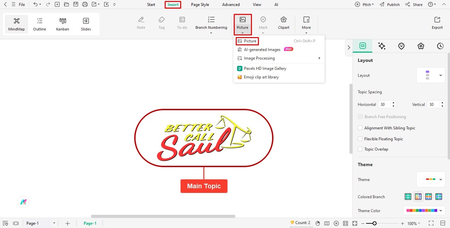Click the Publish button
The image size is (450, 228).
point(389,5)
